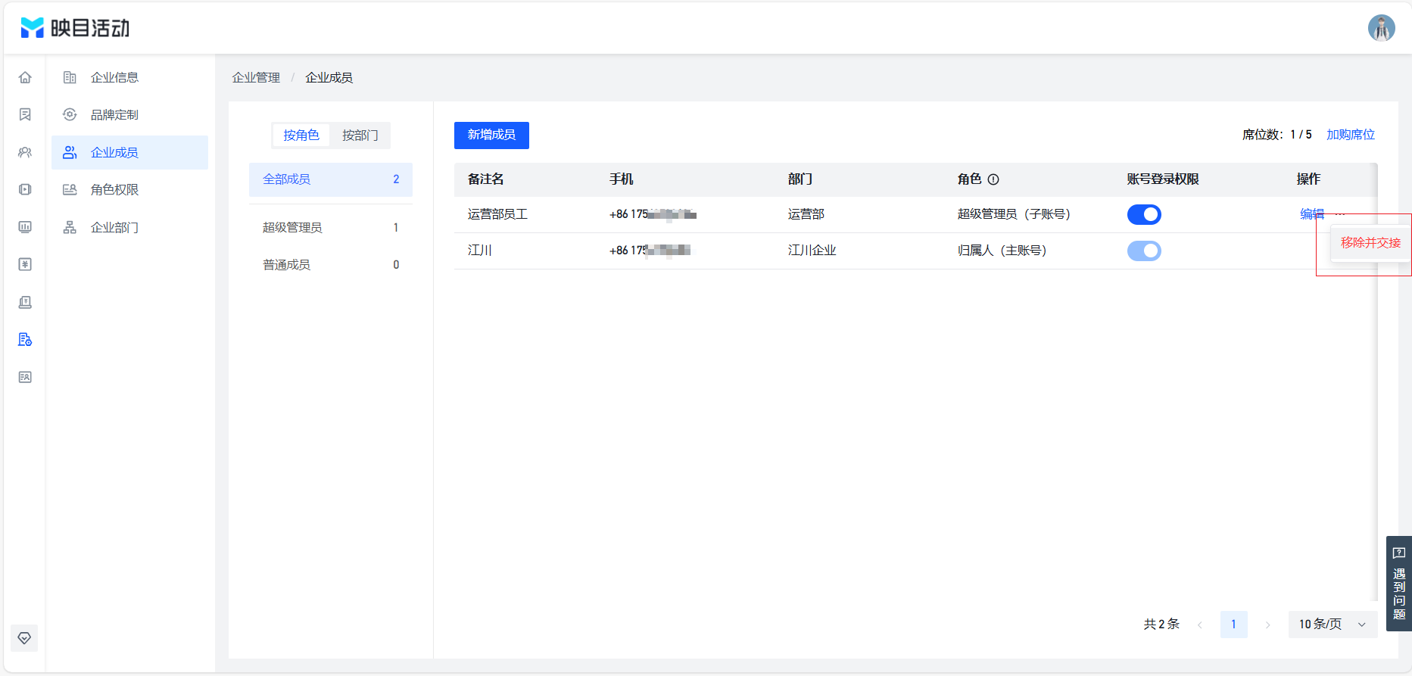Click the 备注名 column header

pyautogui.click(x=486, y=179)
